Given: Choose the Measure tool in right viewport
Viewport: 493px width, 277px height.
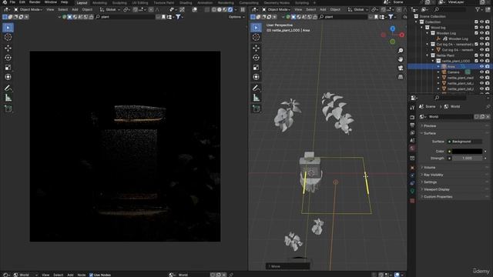Looking at the screenshot, I should pos(256,98).
